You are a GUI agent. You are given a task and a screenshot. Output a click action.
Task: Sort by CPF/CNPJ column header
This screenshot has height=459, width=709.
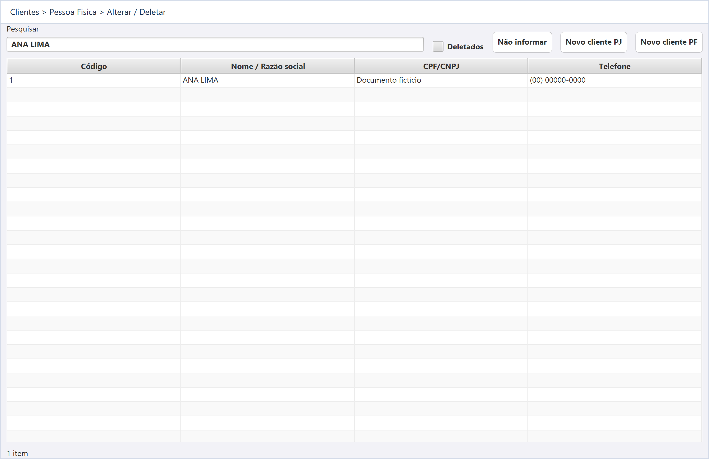[x=441, y=66]
